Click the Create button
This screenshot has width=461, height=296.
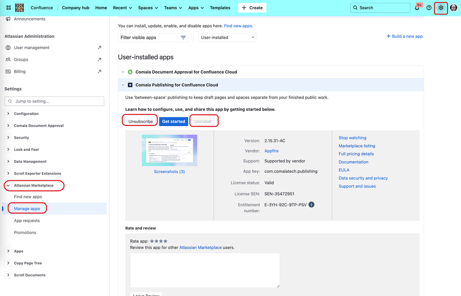tap(252, 8)
